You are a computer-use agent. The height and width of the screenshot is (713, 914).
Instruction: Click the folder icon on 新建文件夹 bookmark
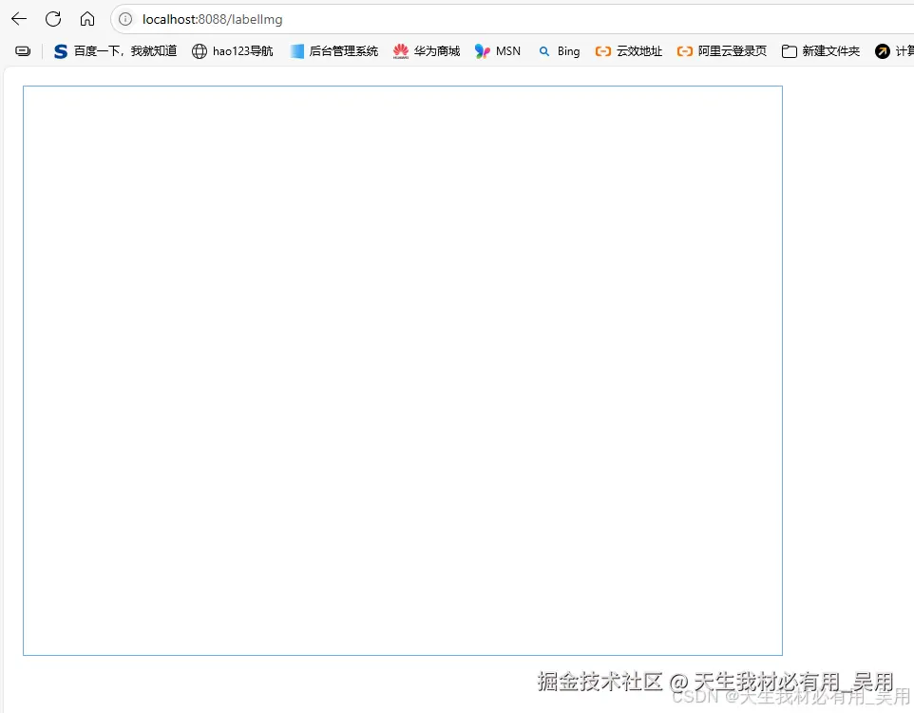pyautogui.click(x=789, y=51)
